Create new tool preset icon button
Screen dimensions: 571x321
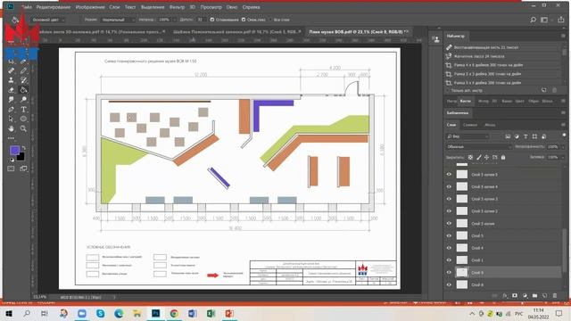click(544, 90)
